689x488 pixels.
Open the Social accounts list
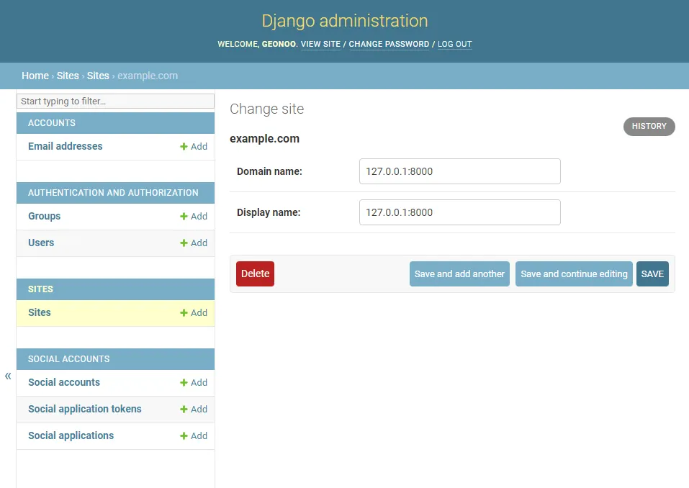click(64, 382)
